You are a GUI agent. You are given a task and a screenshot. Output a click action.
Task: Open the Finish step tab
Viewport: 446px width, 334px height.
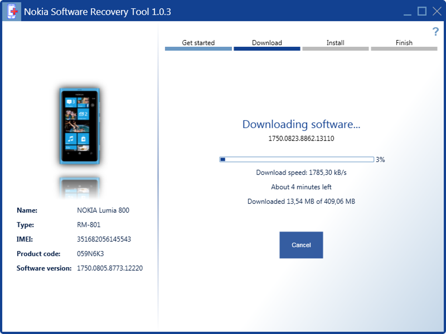pos(404,45)
